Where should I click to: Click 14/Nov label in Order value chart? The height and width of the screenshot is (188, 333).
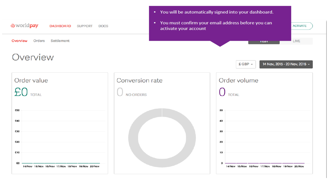coord(28,166)
